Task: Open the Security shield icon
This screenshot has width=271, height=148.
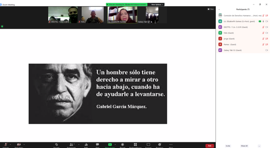Action: coord(56,145)
